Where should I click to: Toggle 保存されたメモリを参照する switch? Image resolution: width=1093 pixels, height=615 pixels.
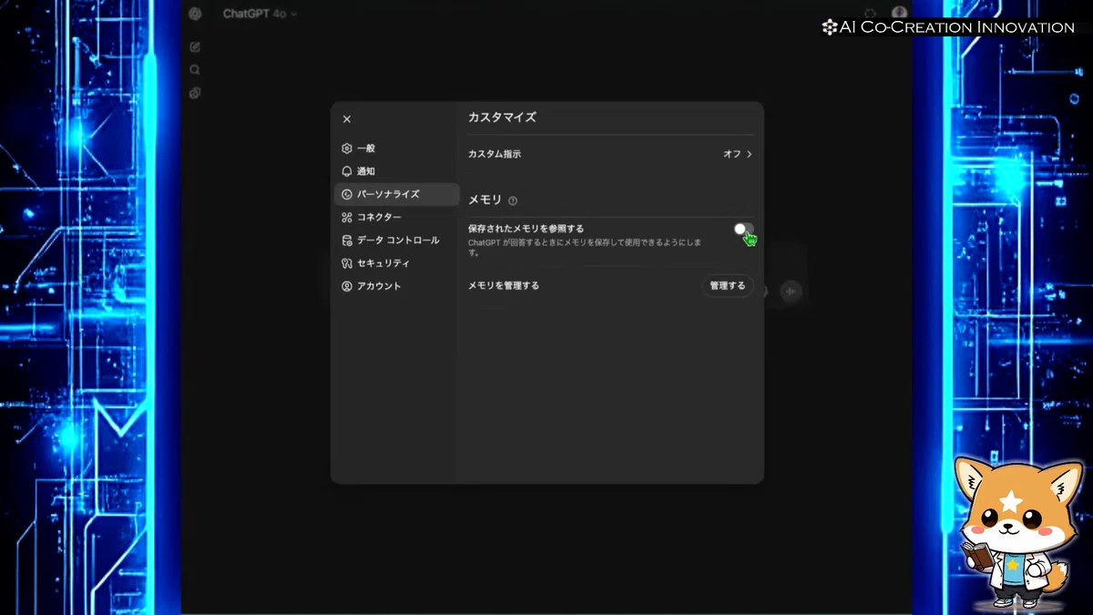pyautogui.click(x=743, y=229)
